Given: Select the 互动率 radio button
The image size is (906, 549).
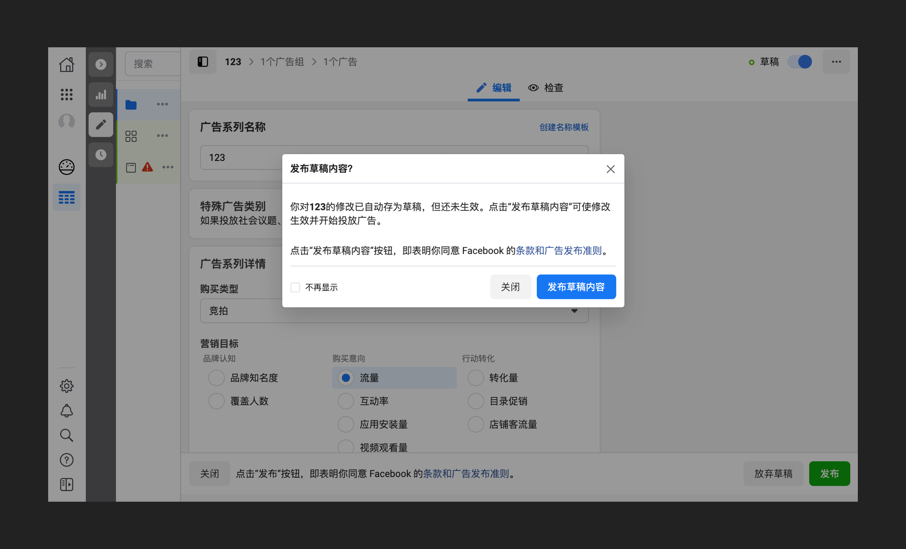Looking at the screenshot, I should point(346,401).
